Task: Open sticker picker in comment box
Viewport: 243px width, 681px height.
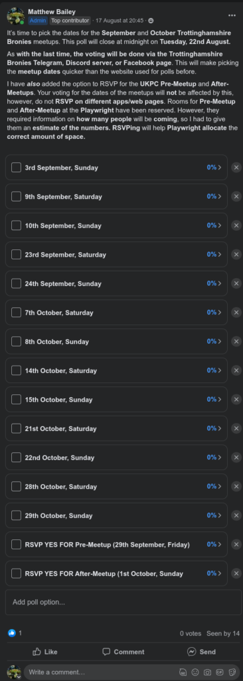Action: point(232,672)
